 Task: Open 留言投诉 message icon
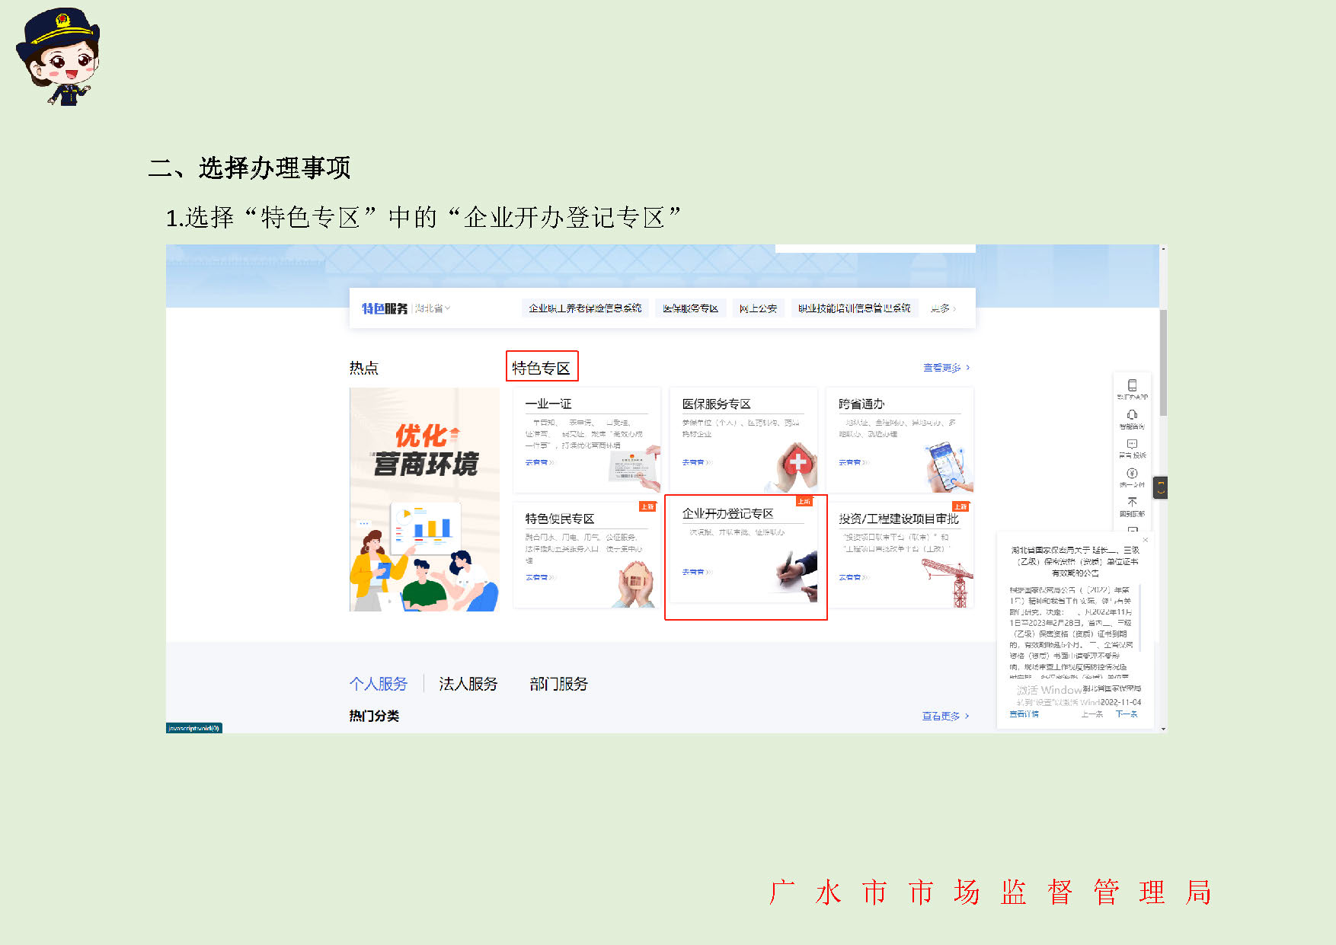(1133, 444)
